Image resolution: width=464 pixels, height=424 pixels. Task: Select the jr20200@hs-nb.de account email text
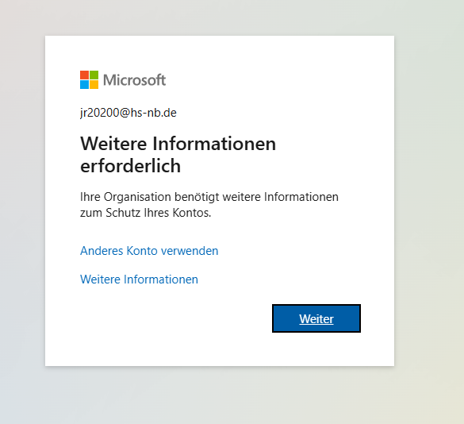tap(128, 113)
